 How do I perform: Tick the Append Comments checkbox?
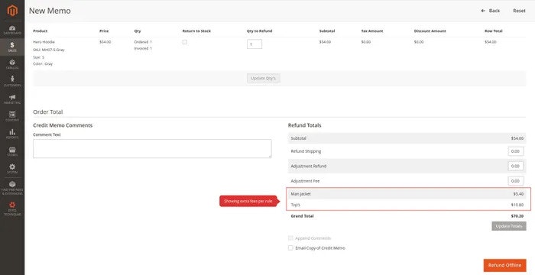[290, 238]
